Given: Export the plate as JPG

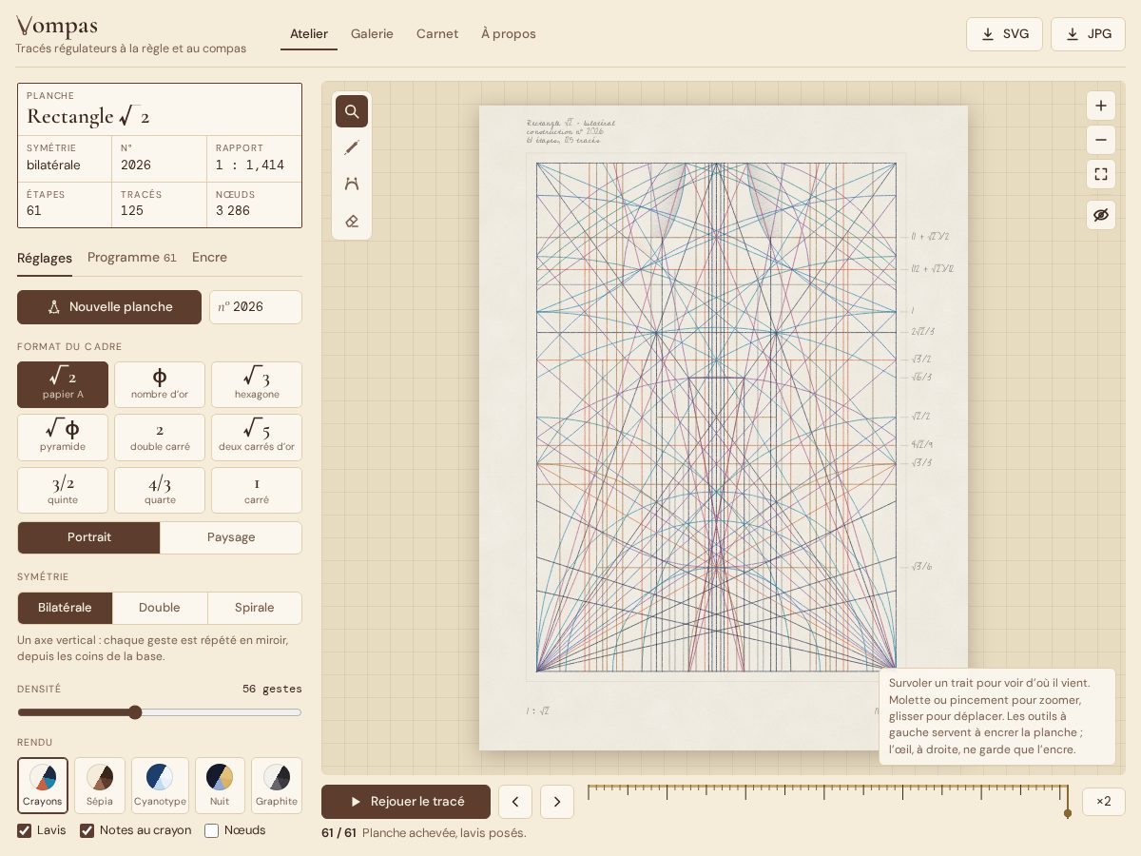Looking at the screenshot, I should pos(1088,34).
